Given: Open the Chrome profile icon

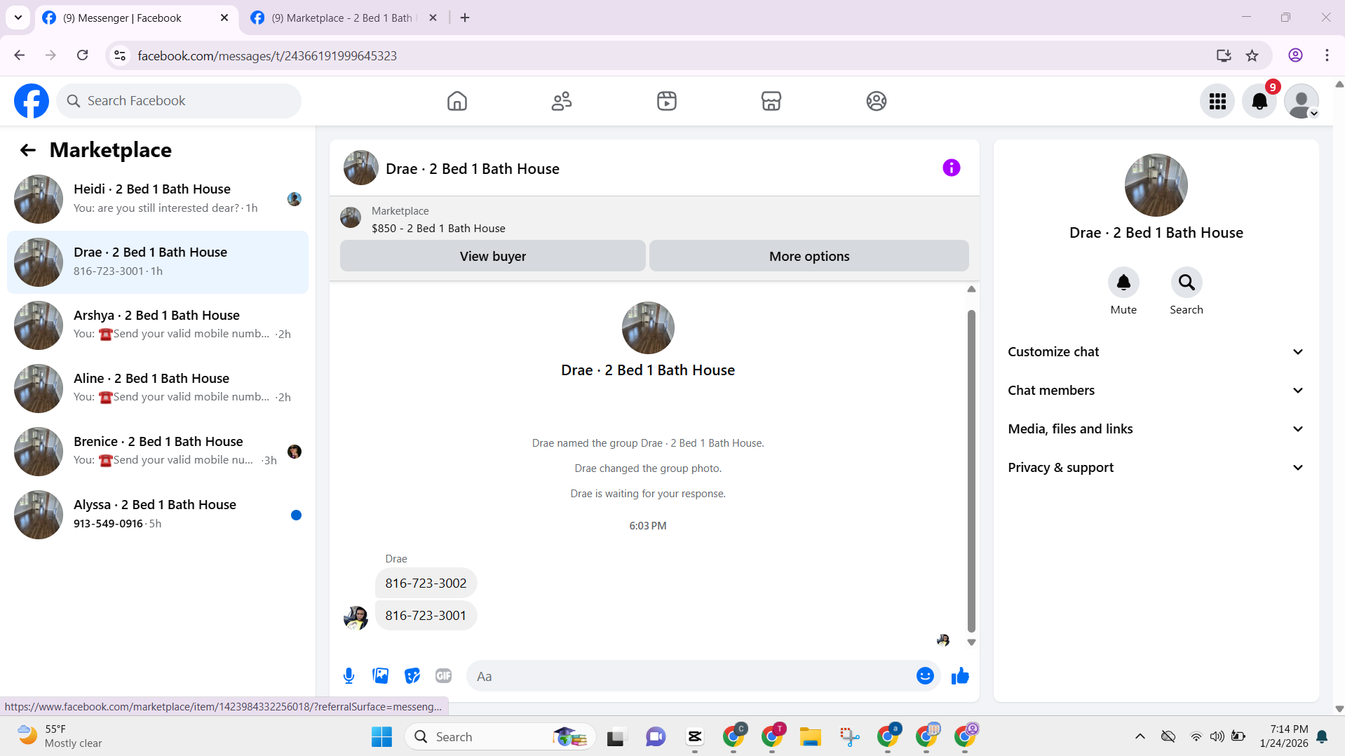Looking at the screenshot, I should (1295, 55).
